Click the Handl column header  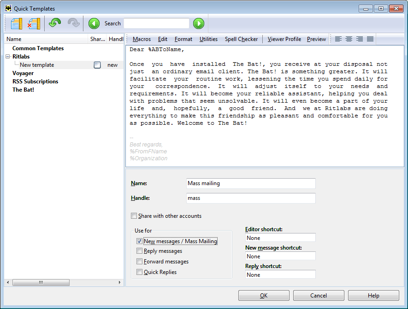click(x=116, y=39)
